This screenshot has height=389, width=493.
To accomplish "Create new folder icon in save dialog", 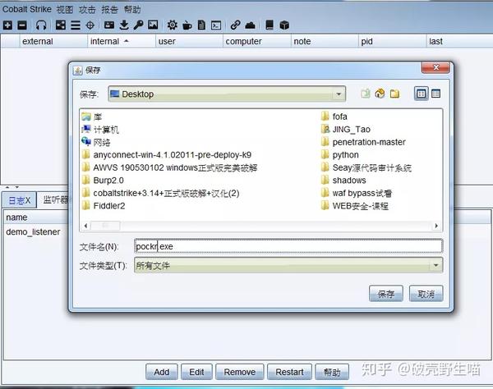I will click(395, 94).
